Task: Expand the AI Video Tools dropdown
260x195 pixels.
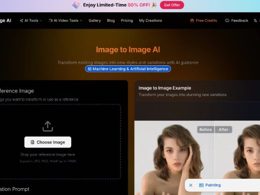Action: [65, 21]
